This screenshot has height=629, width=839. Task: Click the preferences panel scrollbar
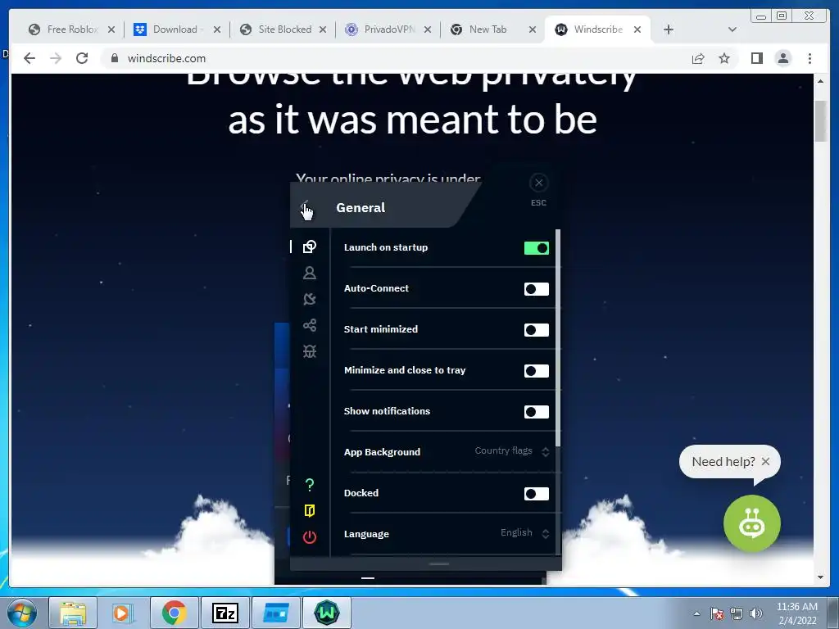tap(558, 337)
